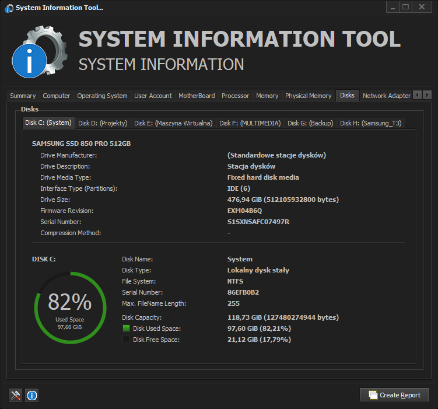This screenshot has width=438, height=409.
Task: Show the MotherBoard tab
Action: pos(197,96)
